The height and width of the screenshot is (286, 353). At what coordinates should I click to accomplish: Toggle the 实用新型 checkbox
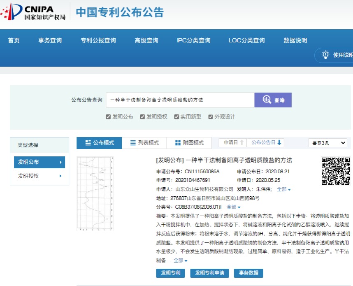[176, 117]
